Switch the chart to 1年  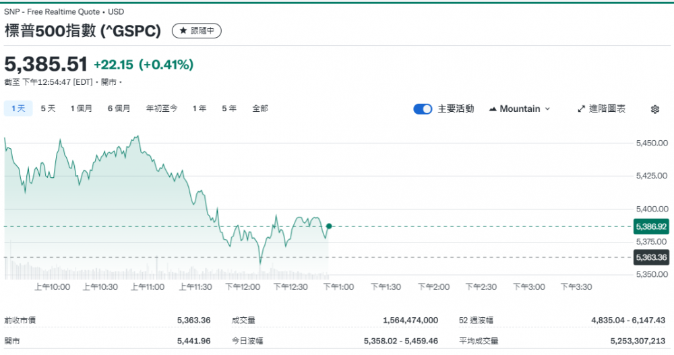pyautogui.click(x=199, y=108)
